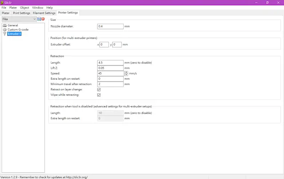Click the 'Wipe while retracting:' label
This screenshot has width=284, height=179.
(x=65, y=95)
